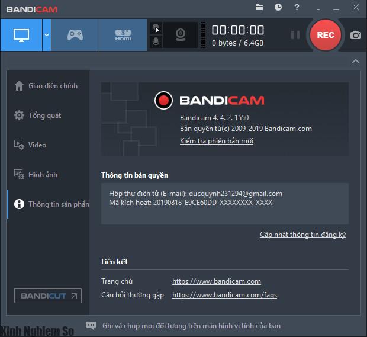Click the 00:00:00 recording timer
The image size is (367, 337).
238,30
